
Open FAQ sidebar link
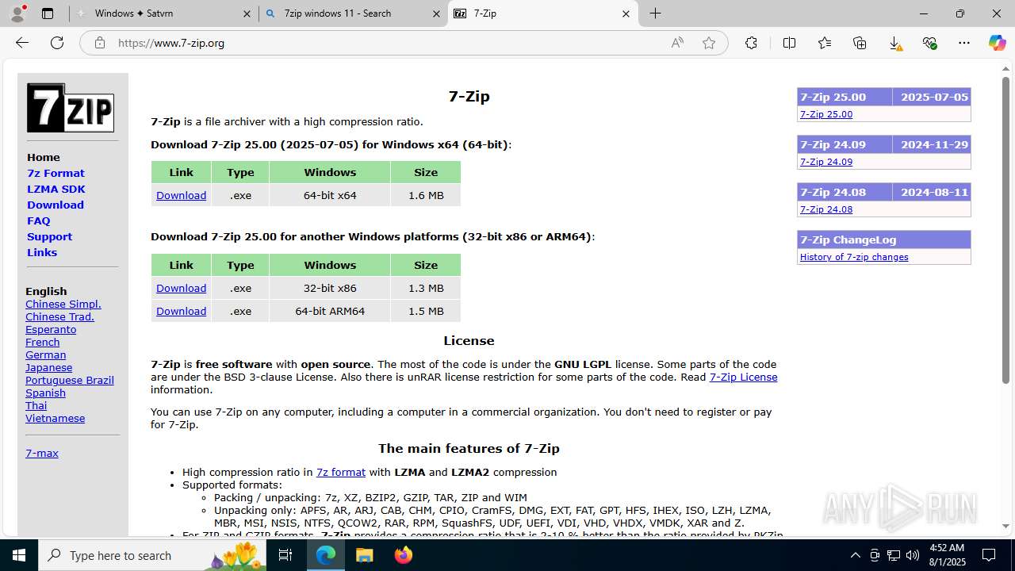tap(38, 220)
